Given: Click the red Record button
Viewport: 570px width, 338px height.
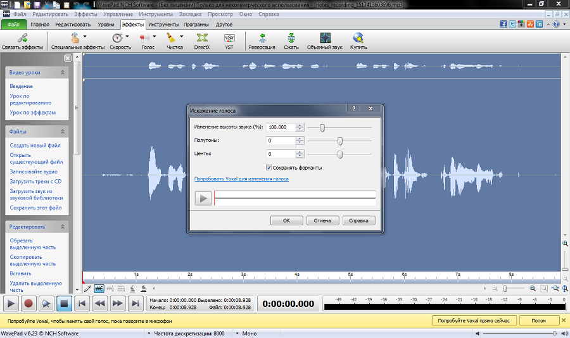Looking at the screenshot, I should [x=28, y=303].
